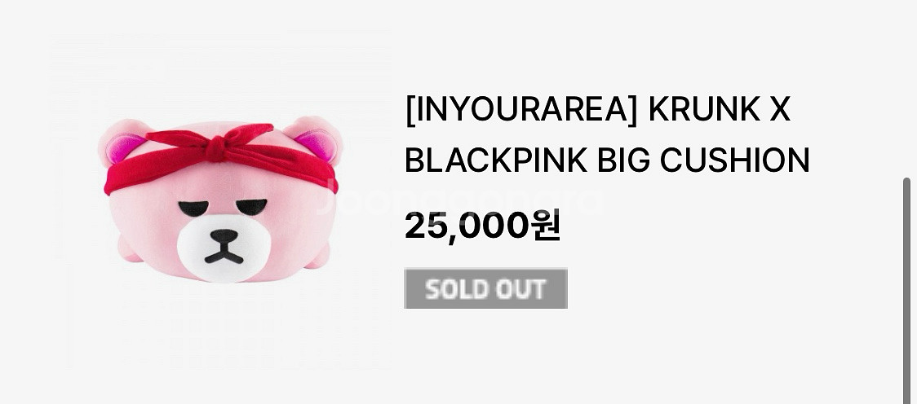Image resolution: width=917 pixels, height=404 pixels.
Task: Select the word CUSHION in the title
Action: pyautogui.click(x=734, y=160)
